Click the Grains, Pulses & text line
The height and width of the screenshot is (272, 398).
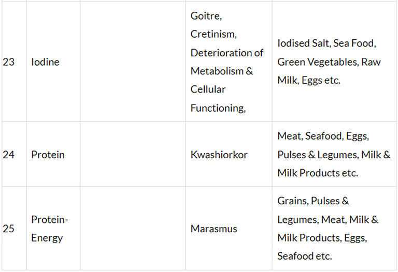tap(313, 201)
